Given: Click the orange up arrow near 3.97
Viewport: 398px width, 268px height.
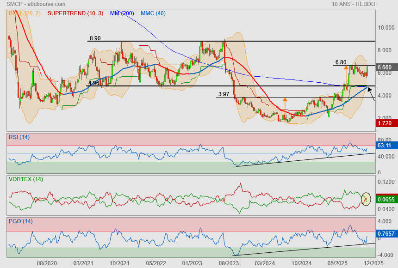Looking at the screenshot, I should point(285,99).
